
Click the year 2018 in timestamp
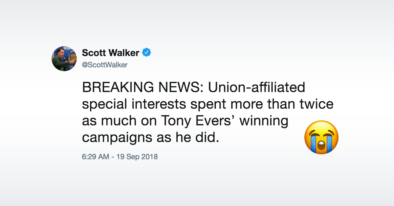pos(150,157)
